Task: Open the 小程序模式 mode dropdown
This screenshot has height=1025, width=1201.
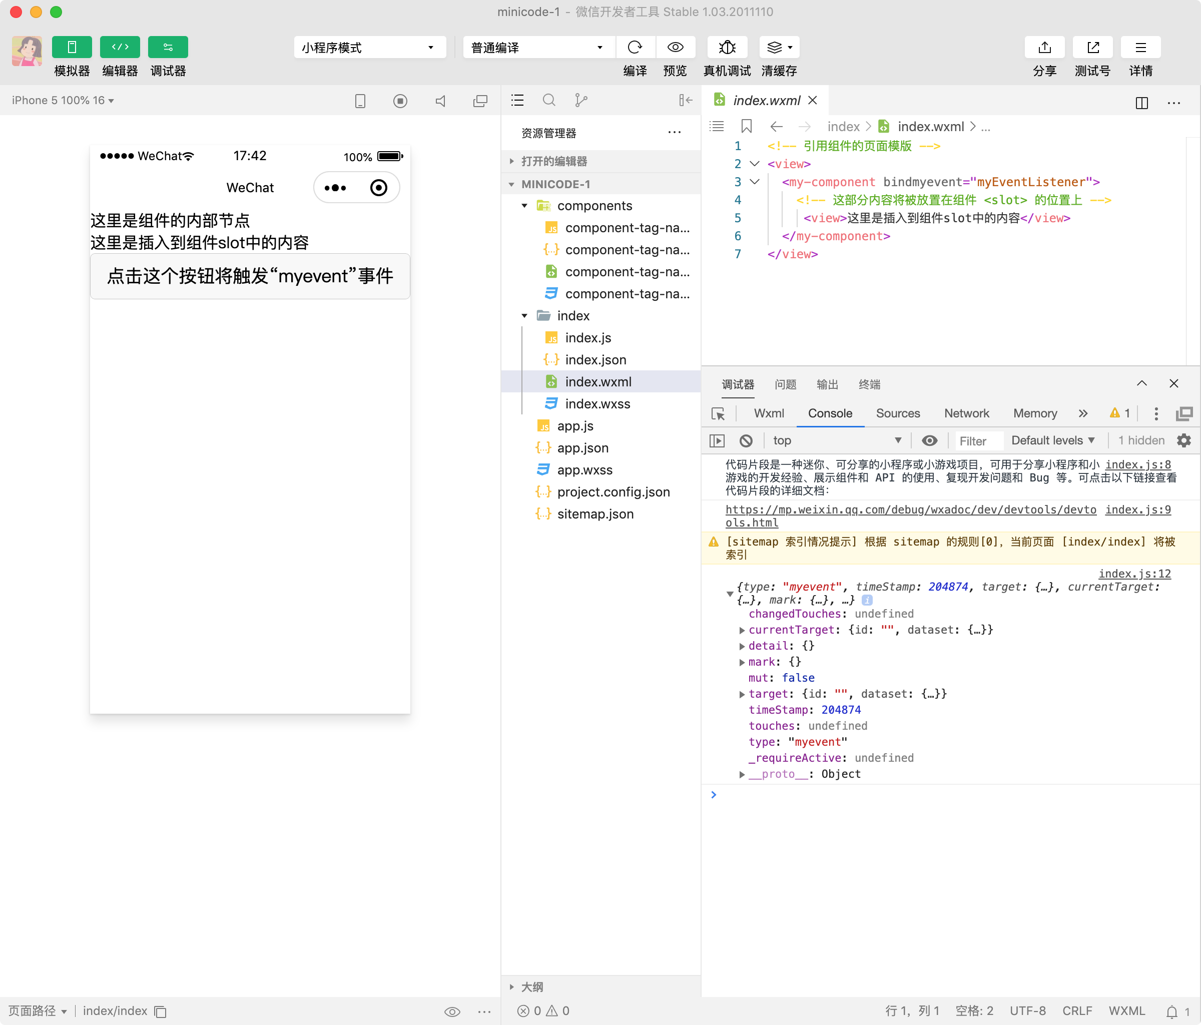Action: (369, 48)
